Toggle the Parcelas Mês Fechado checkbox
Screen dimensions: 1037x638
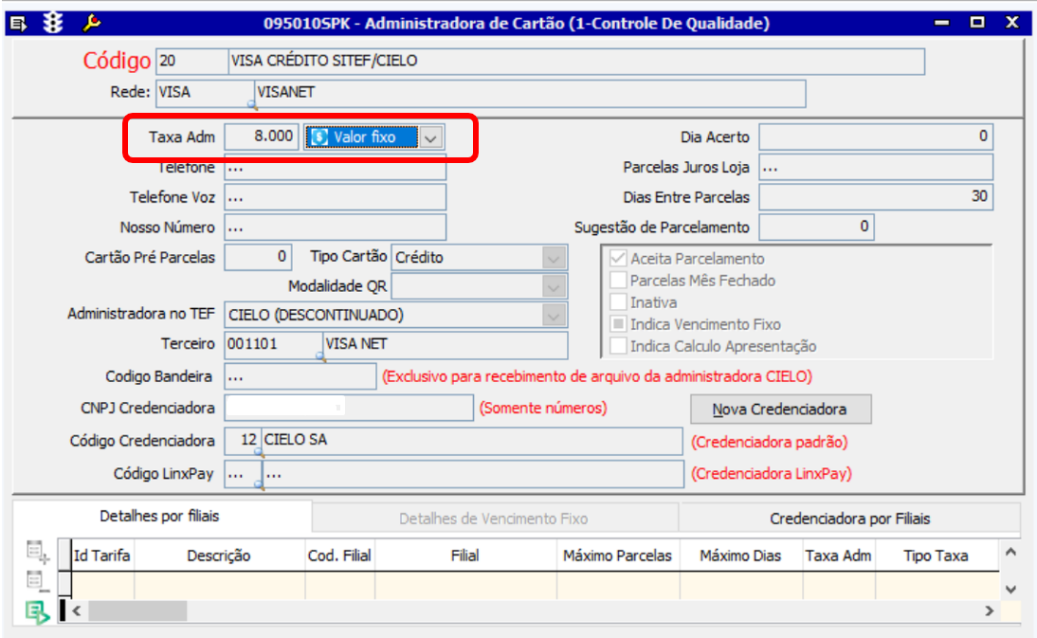618,280
